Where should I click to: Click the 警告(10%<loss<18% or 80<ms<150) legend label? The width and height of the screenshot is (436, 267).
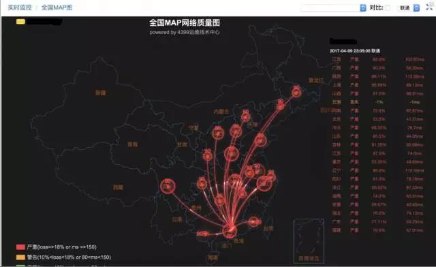69,257
